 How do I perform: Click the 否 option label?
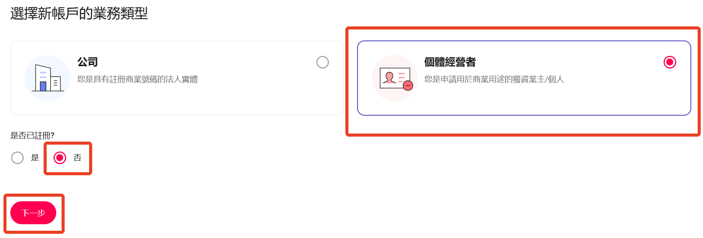pyautogui.click(x=78, y=158)
